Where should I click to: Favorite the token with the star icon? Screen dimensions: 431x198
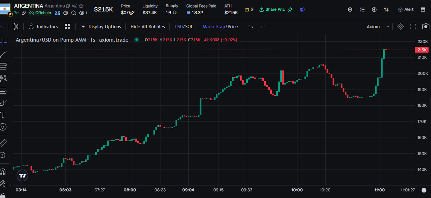(x=81, y=6)
